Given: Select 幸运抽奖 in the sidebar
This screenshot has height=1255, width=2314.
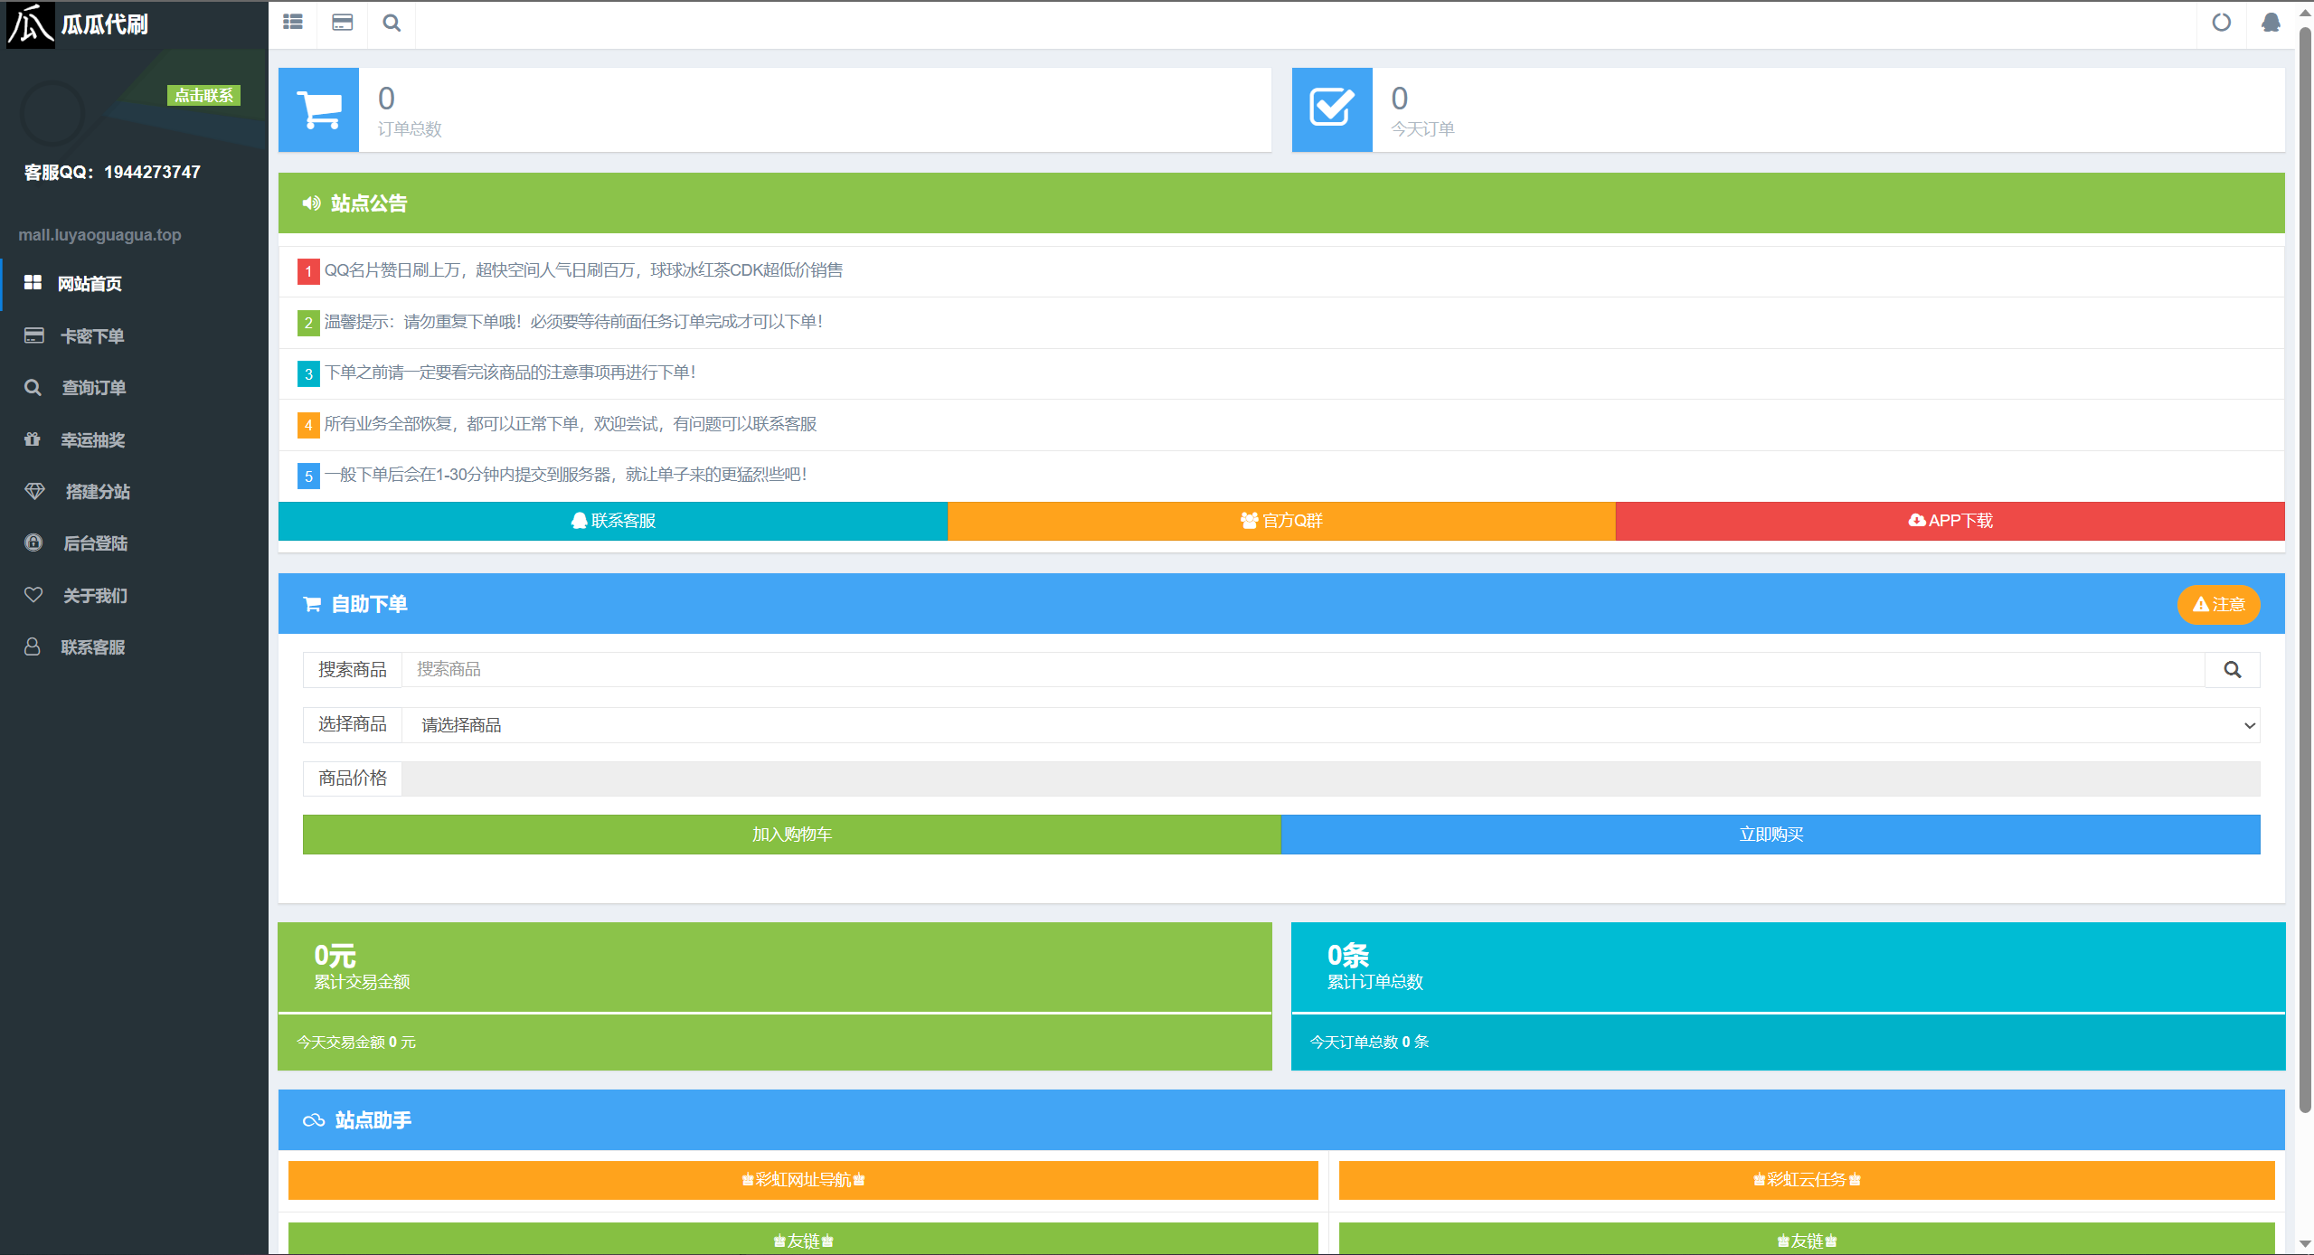Looking at the screenshot, I should click(x=92, y=440).
